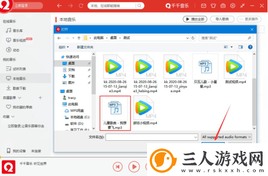Open the skin (shirt) icon
The image size is (268, 176).
coord(213,6)
